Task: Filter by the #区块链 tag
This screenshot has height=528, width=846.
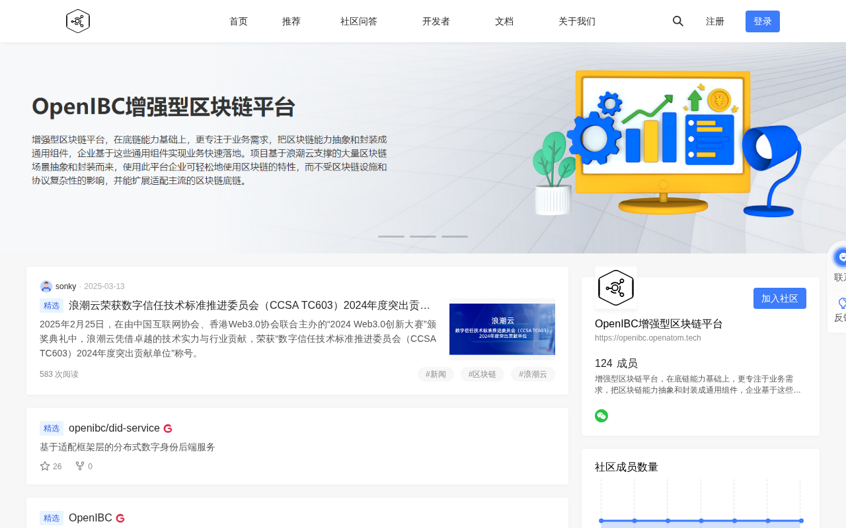Action: (482, 374)
